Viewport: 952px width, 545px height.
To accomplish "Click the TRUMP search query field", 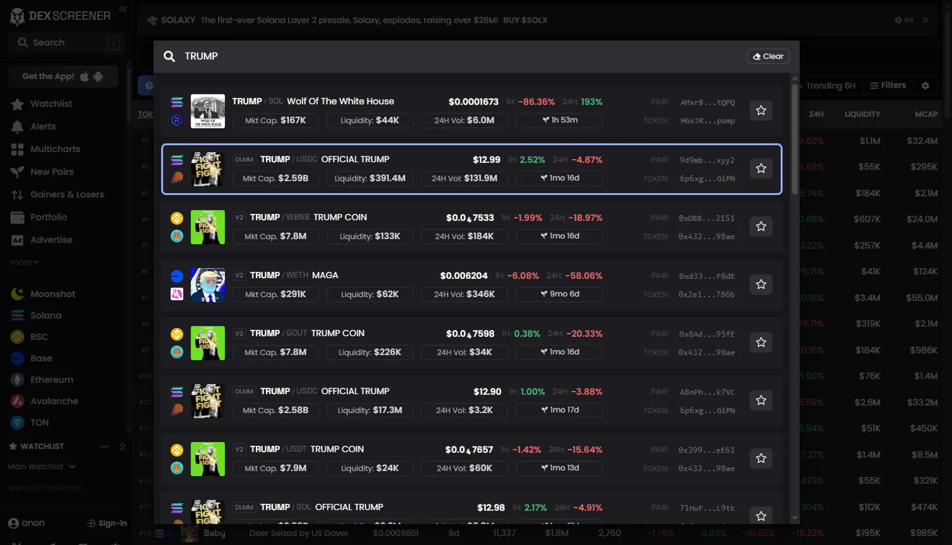I will [x=458, y=56].
